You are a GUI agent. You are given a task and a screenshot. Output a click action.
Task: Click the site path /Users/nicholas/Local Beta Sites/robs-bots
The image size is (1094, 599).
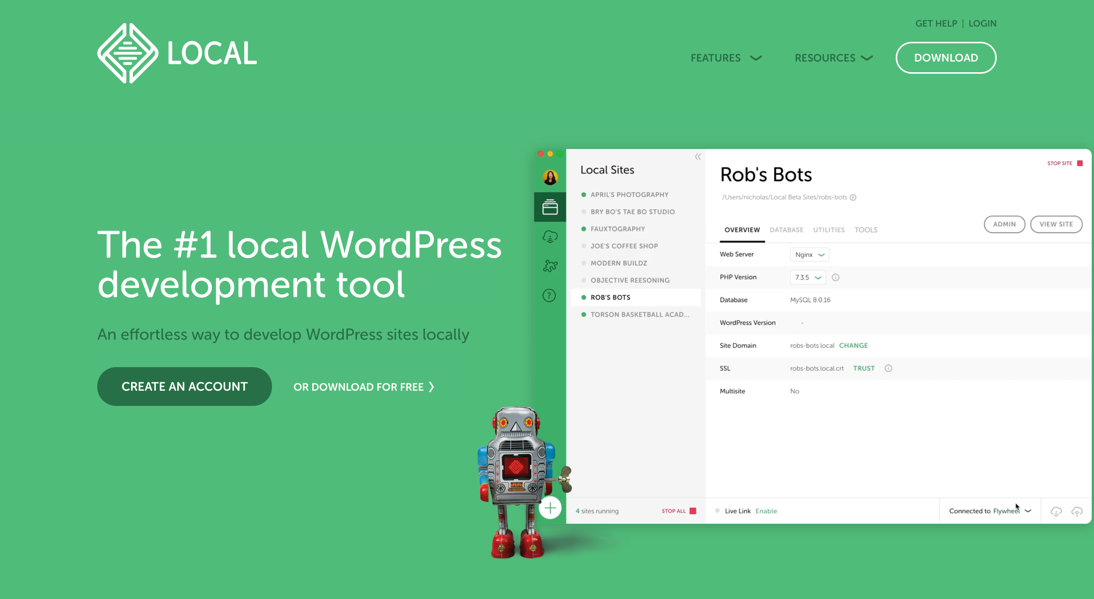784,197
